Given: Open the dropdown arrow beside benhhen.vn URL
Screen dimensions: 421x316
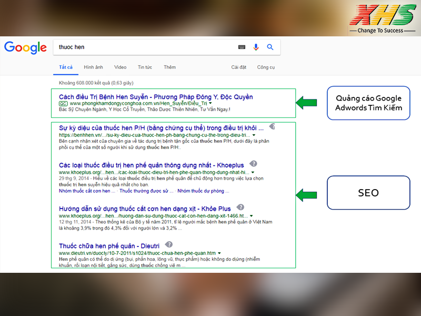Looking at the screenshot, I should [254, 135].
